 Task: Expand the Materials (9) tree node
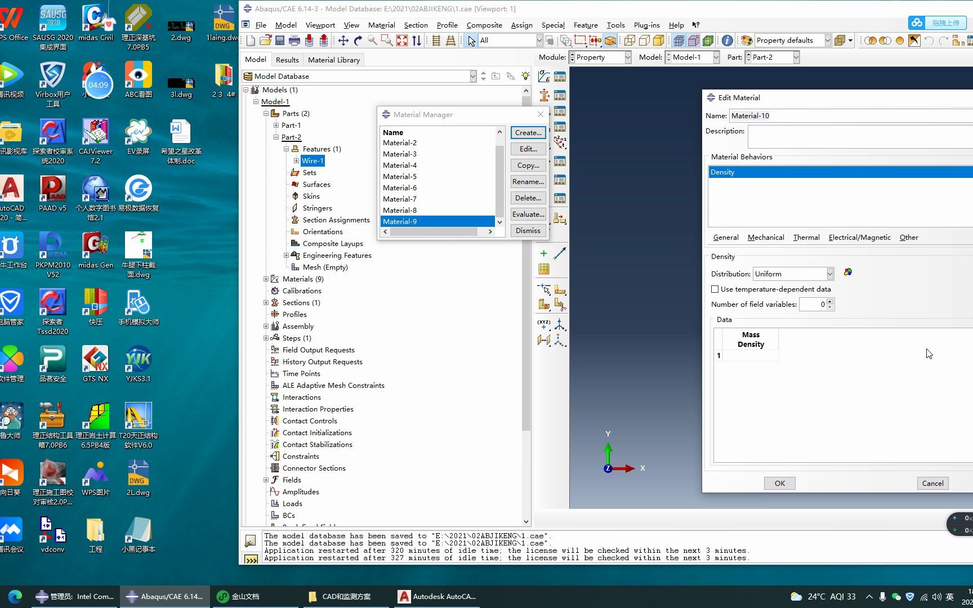coord(266,279)
